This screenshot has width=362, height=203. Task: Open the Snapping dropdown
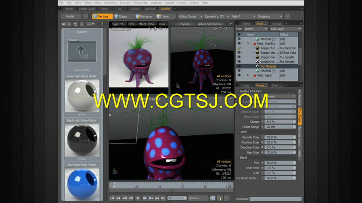click(x=270, y=16)
